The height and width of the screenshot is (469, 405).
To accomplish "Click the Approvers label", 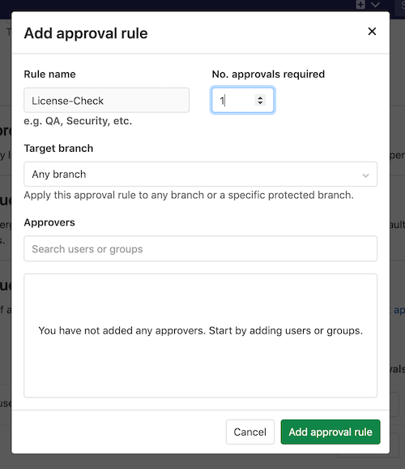I will [x=49, y=222].
